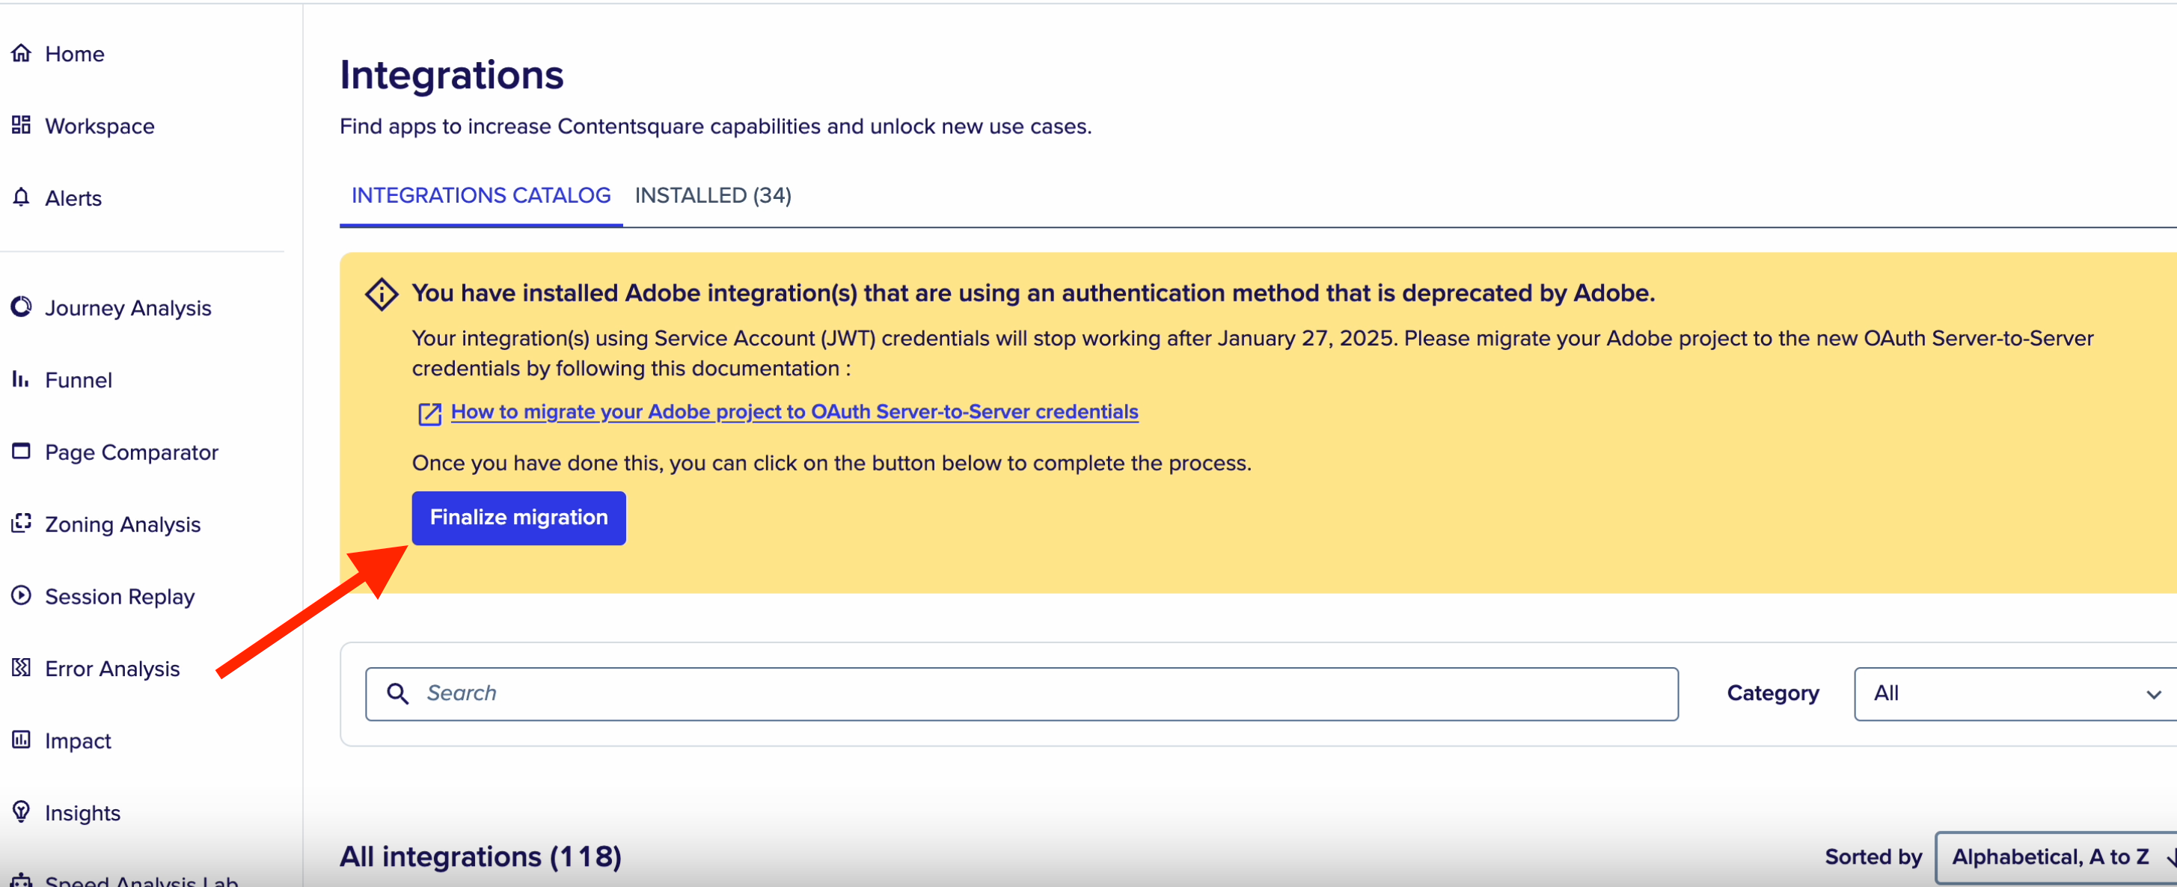Image resolution: width=2177 pixels, height=887 pixels.
Task: Click the Session Replay play icon
Action: click(x=21, y=595)
